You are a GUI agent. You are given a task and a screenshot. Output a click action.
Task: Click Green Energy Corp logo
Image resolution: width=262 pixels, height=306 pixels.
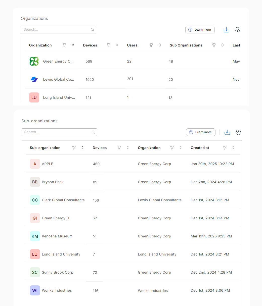pos(34,61)
